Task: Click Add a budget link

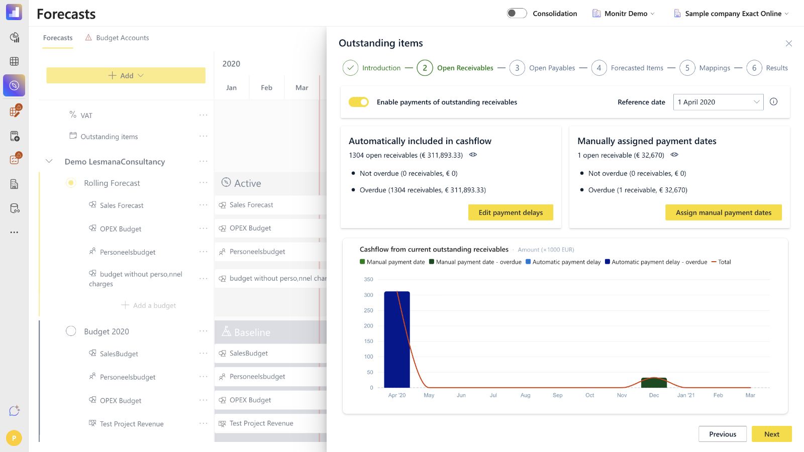Action: (149, 305)
